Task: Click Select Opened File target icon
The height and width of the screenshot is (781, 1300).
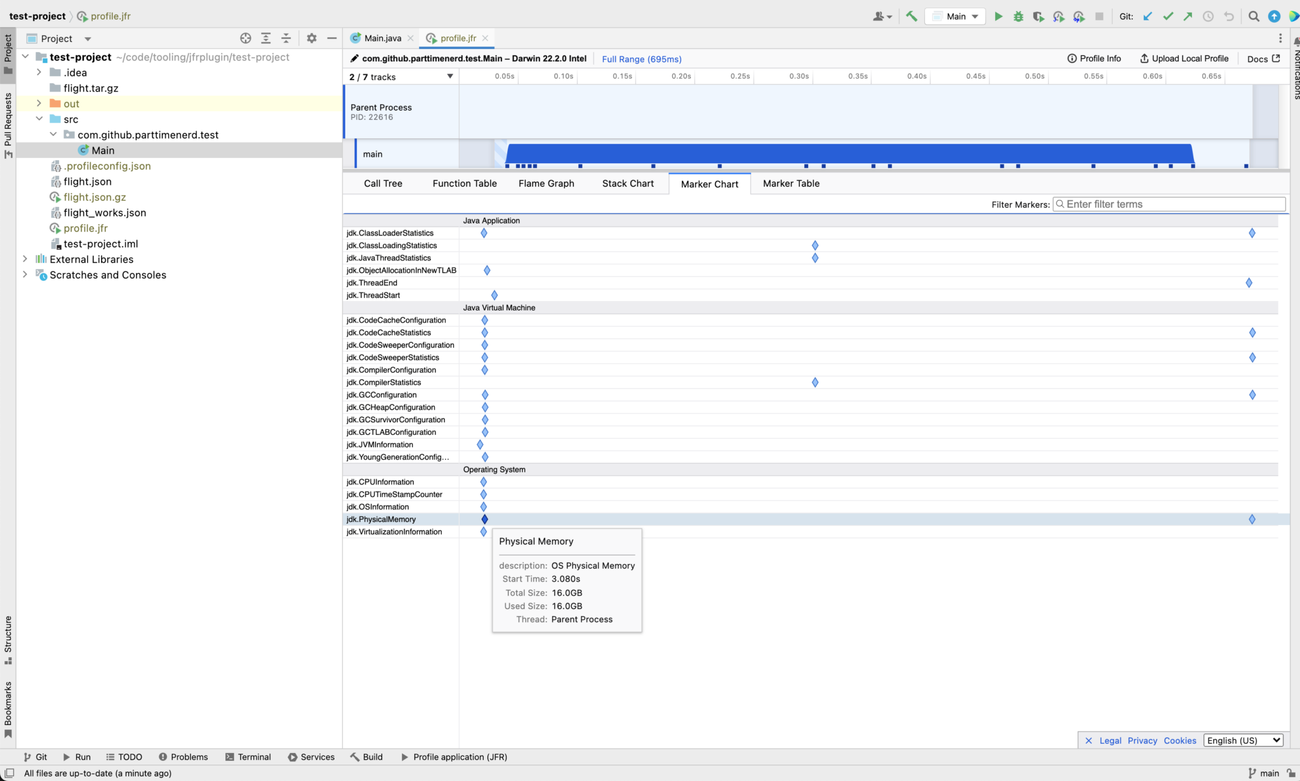Action: [x=246, y=38]
